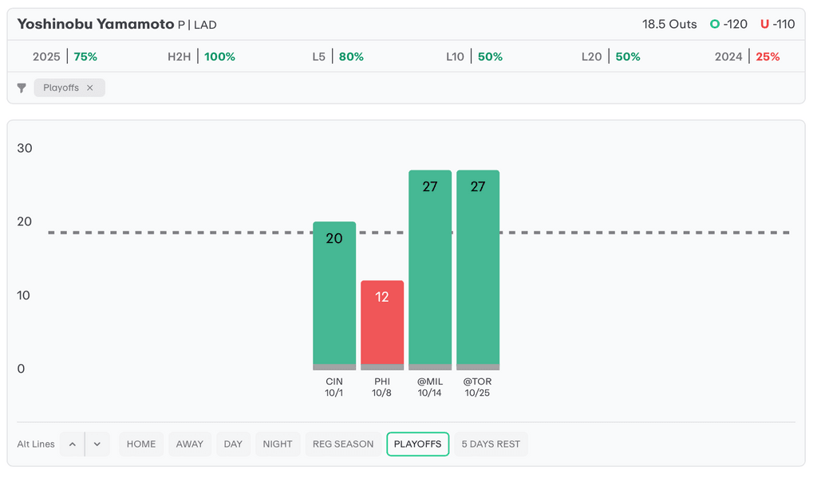Click the green CIN 10/1 bar
Viewport: 817px width, 477px height.
(x=334, y=295)
